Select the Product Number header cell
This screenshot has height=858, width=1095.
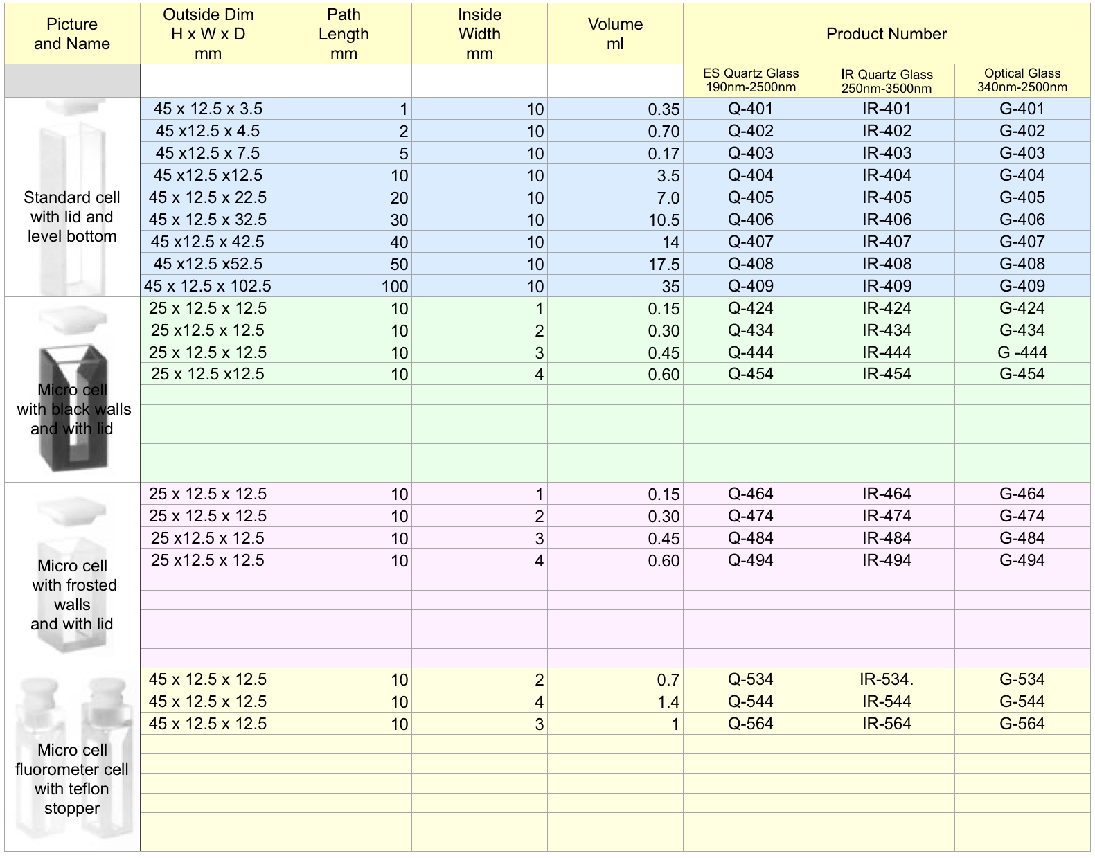coord(886,34)
